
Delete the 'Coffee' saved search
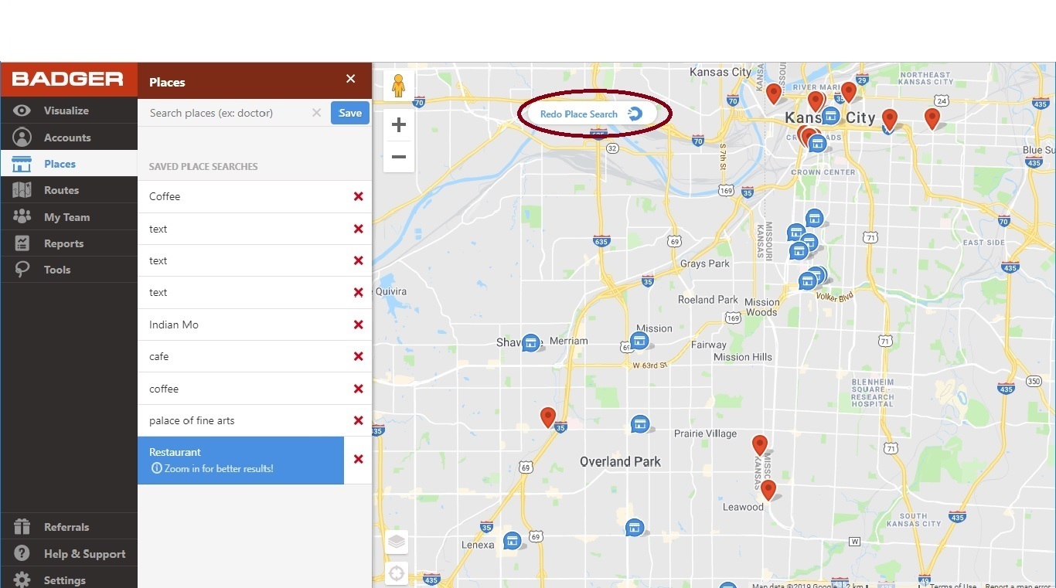pyautogui.click(x=358, y=196)
